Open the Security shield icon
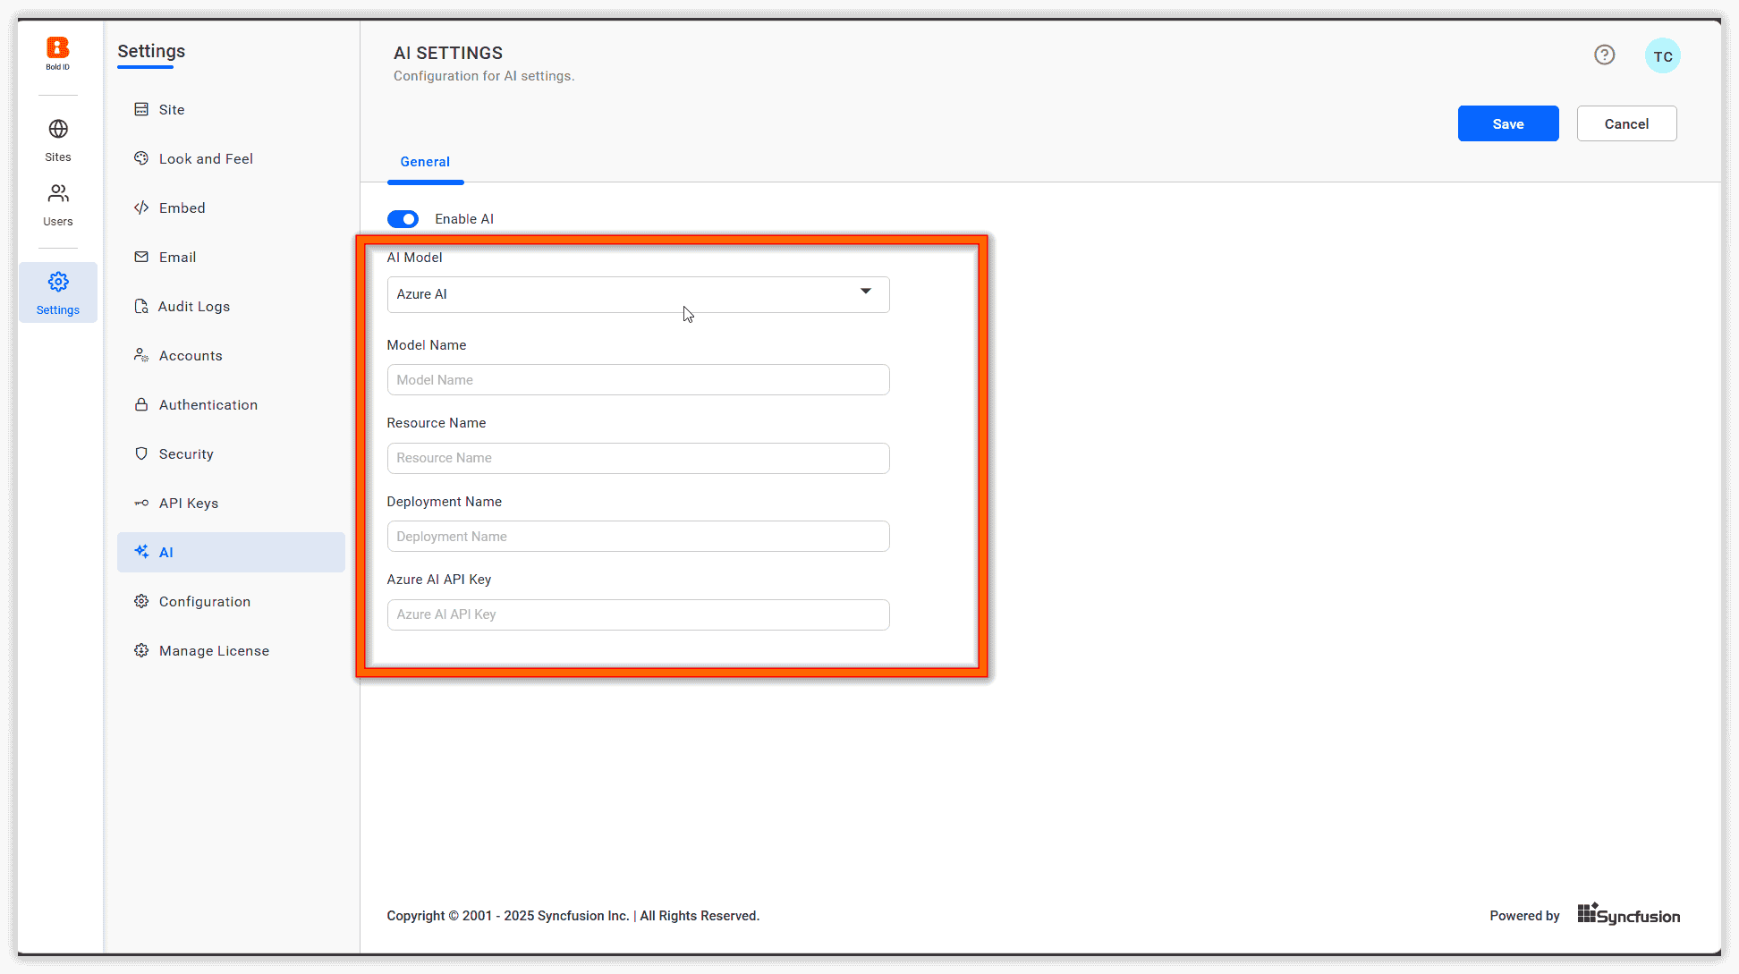The height and width of the screenshot is (974, 1739). [x=141, y=453]
